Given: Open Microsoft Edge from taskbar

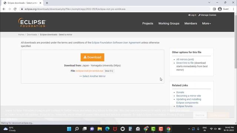Looking at the screenshot, I should [107, 129].
